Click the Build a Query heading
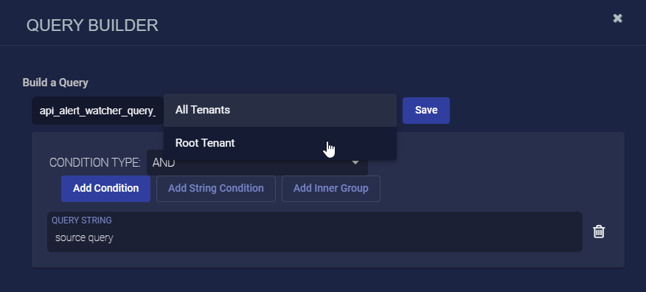646x292 pixels. click(x=55, y=83)
